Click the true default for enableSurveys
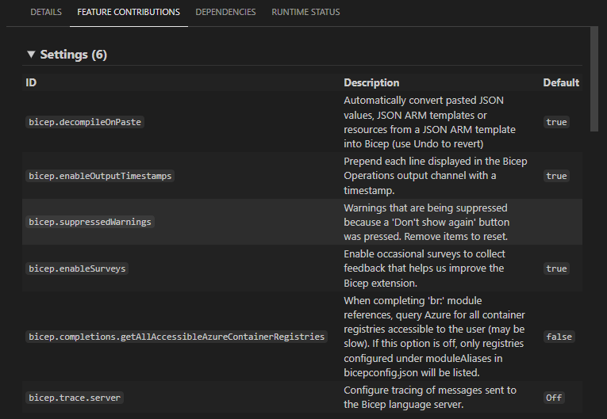The image size is (607, 419). click(556, 269)
